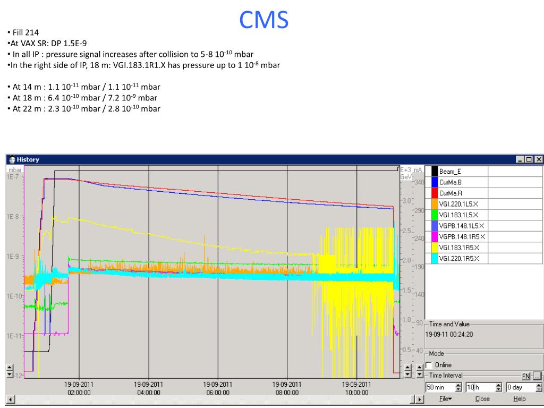544x408 pixels.
Task: Click the 1E-7 pressure axis label
Action: tap(13, 176)
